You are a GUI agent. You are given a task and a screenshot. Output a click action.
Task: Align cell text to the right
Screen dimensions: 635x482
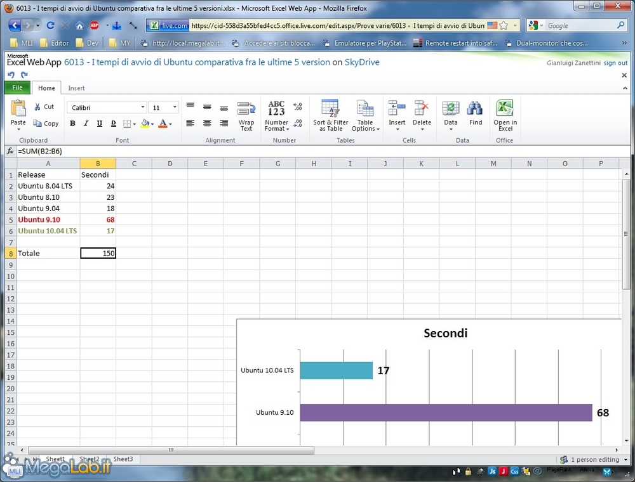pyautogui.click(x=224, y=123)
